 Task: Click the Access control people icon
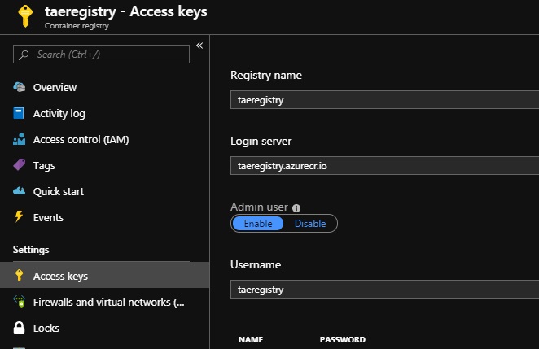point(20,139)
